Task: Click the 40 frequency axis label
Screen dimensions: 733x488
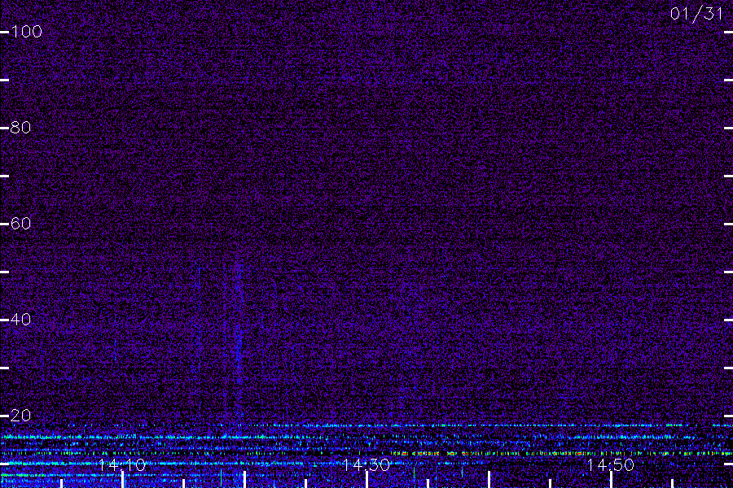Action: coord(20,320)
